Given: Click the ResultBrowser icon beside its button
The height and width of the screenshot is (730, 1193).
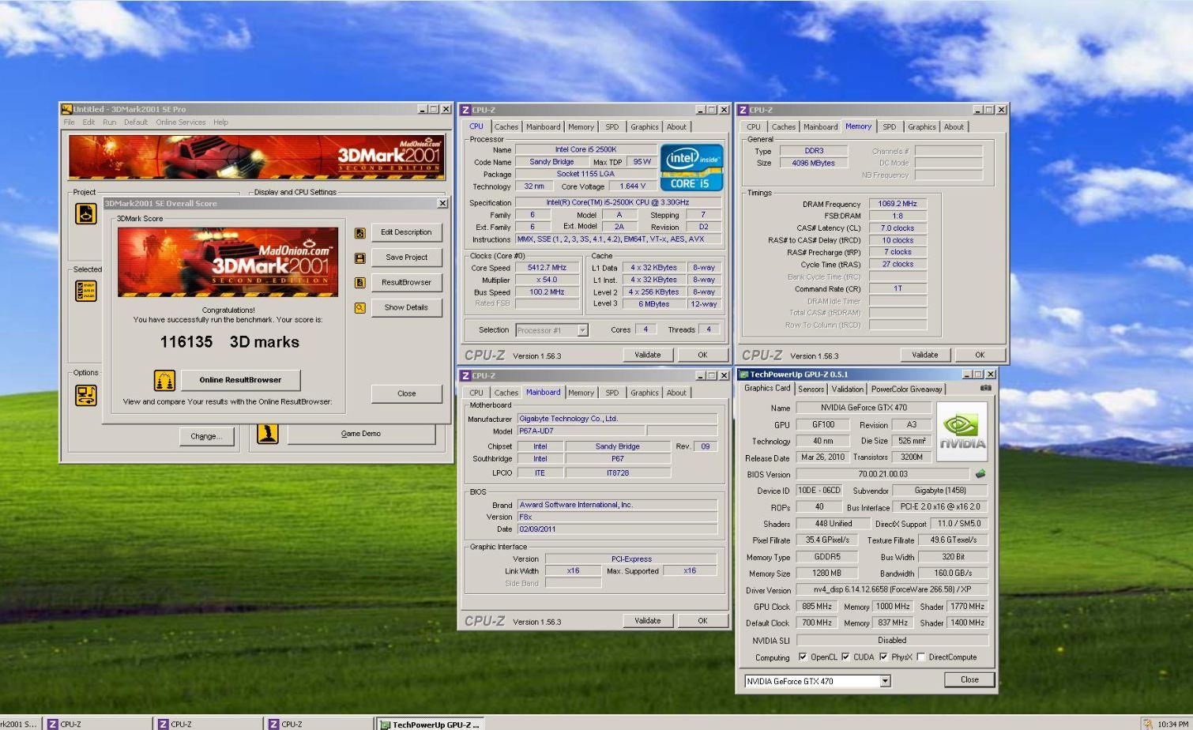Looking at the screenshot, I should [x=360, y=283].
